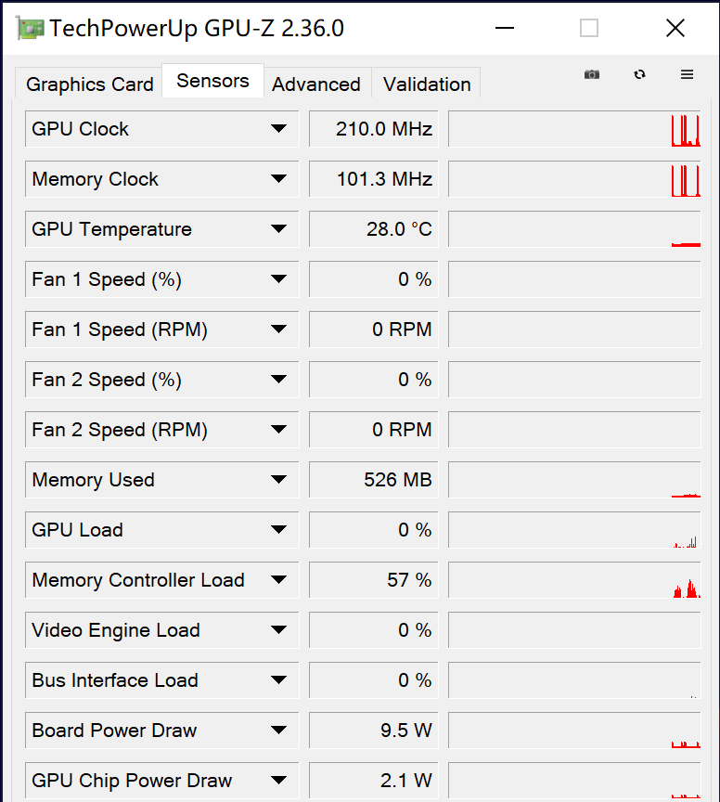Image resolution: width=720 pixels, height=802 pixels.
Task: Open the Advanced tab
Action: point(316,84)
